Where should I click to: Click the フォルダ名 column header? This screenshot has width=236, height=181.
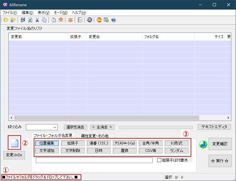click(168, 37)
